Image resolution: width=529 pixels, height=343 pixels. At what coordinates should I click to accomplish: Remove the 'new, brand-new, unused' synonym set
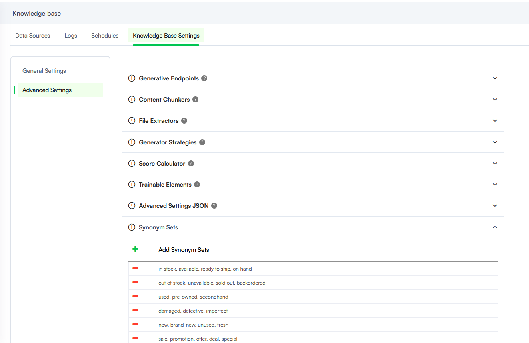tap(135, 325)
